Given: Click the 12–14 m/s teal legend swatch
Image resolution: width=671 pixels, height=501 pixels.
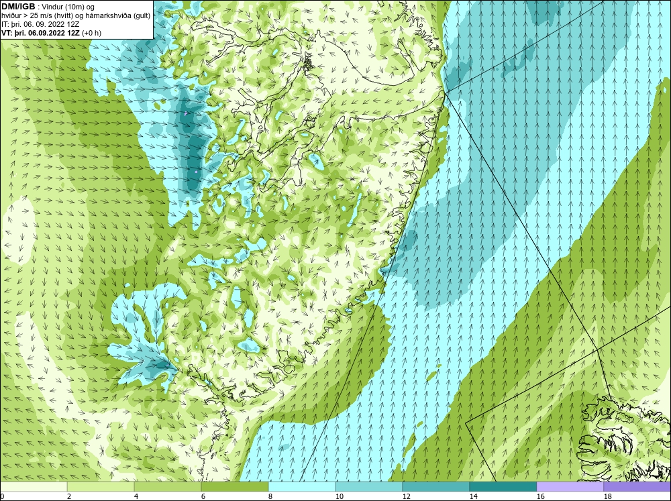Looking at the screenshot, I should [436, 486].
